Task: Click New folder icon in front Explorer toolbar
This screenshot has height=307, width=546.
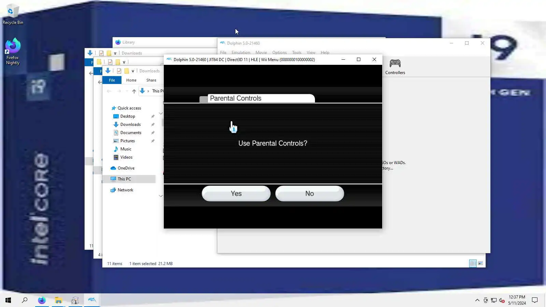Action: tap(127, 71)
